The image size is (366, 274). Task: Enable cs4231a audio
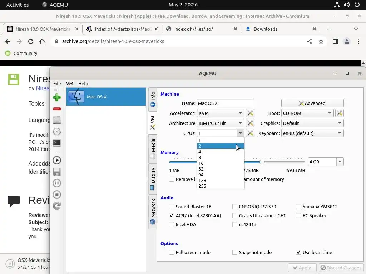pos(235,224)
